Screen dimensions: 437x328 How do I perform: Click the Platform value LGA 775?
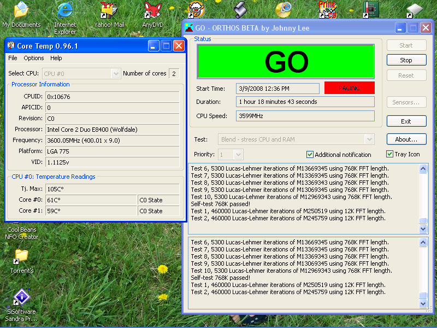point(113,151)
